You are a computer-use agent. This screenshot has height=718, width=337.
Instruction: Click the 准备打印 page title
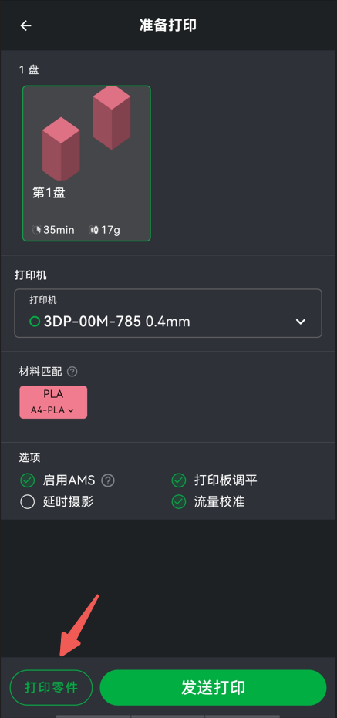(168, 25)
